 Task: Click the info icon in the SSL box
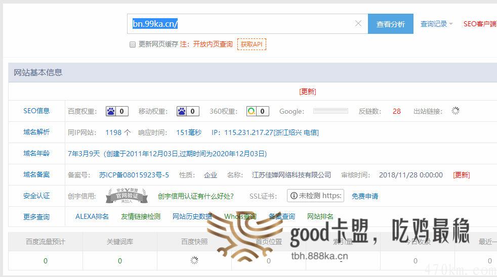point(294,196)
